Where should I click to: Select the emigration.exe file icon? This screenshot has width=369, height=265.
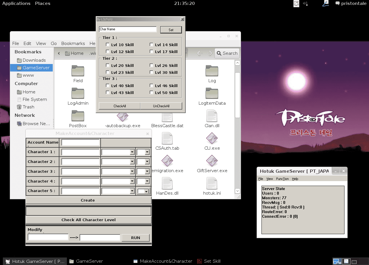click(167, 161)
